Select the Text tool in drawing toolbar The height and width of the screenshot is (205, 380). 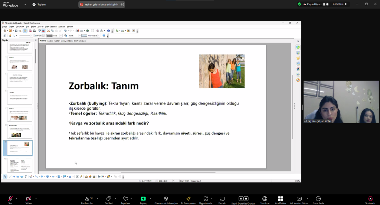coord(26,176)
